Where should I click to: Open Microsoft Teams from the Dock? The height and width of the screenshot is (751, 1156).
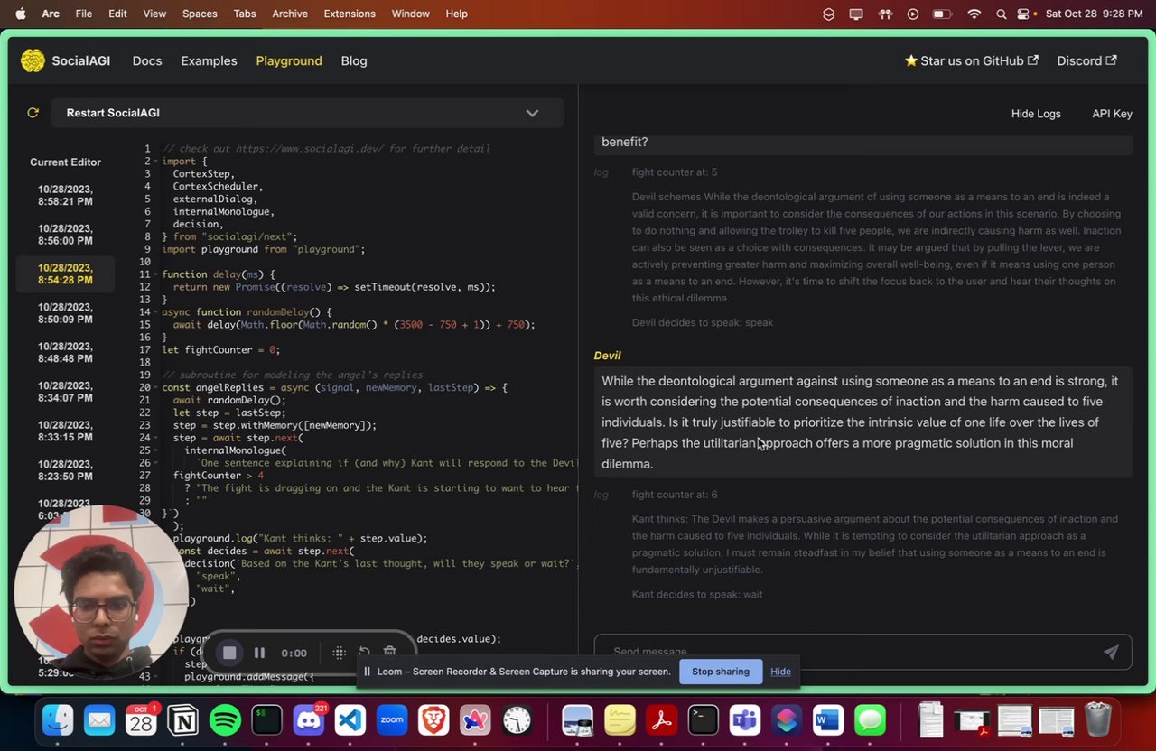745,720
